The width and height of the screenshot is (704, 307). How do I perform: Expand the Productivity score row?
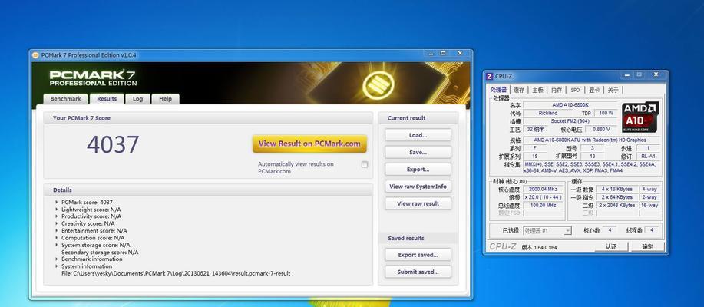coord(57,216)
